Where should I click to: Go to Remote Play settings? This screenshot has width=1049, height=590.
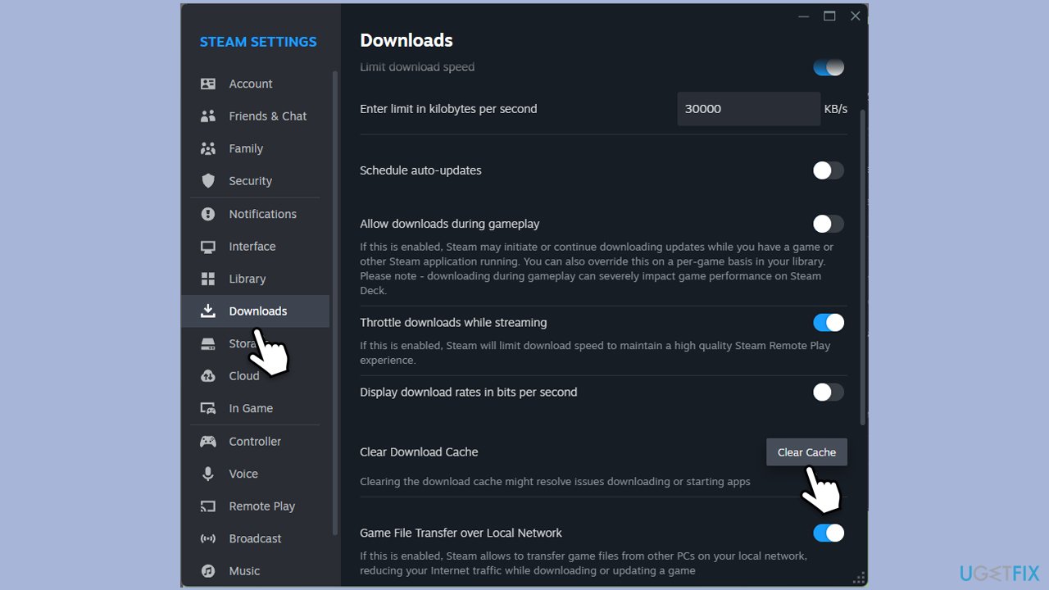(261, 506)
